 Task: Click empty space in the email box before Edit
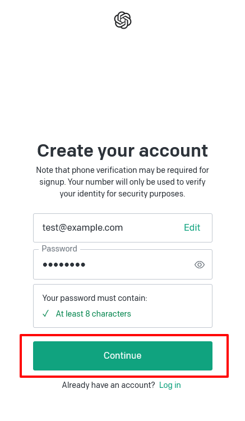(153, 228)
